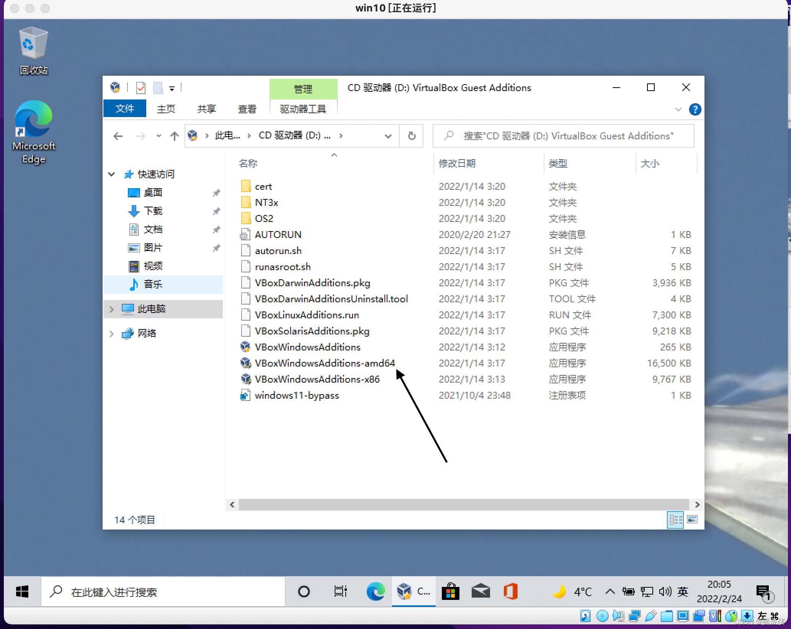The height and width of the screenshot is (629, 791).
Task: Select 桌面 in quick access
Action: click(153, 192)
